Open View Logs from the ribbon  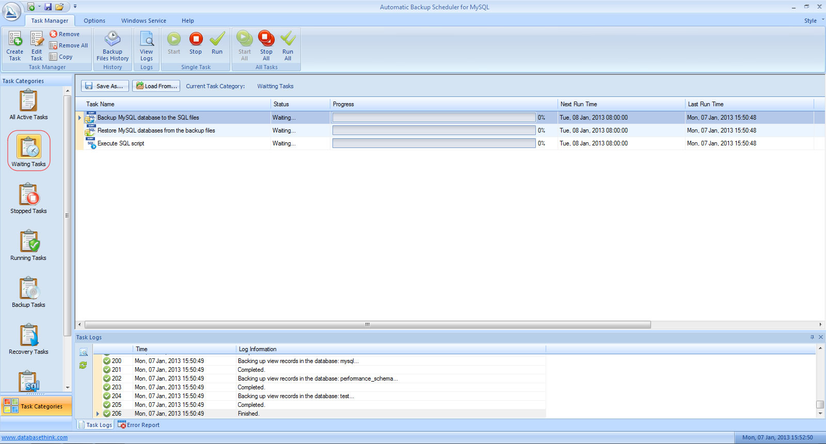147,46
